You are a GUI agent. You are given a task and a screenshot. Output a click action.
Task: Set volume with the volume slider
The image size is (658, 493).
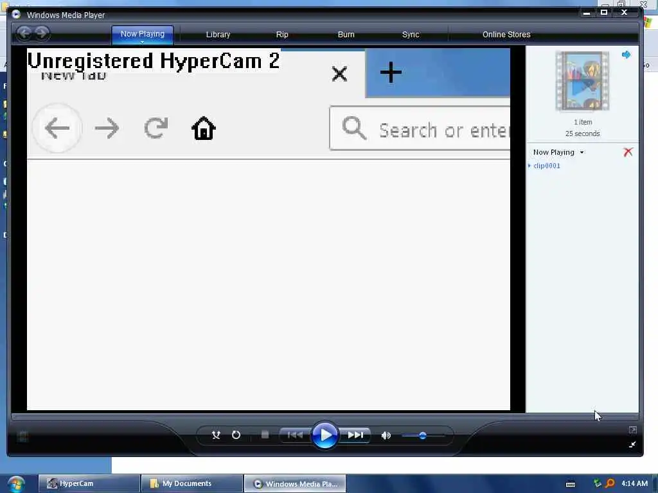click(423, 436)
